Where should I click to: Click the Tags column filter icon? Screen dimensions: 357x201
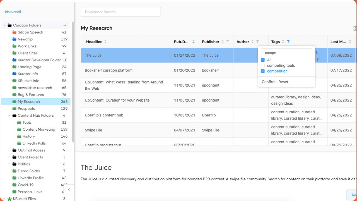(x=288, y=42)
